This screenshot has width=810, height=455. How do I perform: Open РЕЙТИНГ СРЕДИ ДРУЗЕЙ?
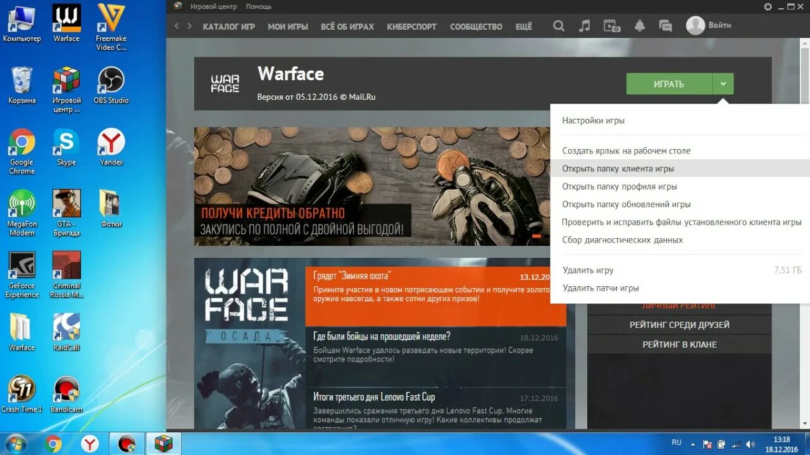tap(679, 325)
